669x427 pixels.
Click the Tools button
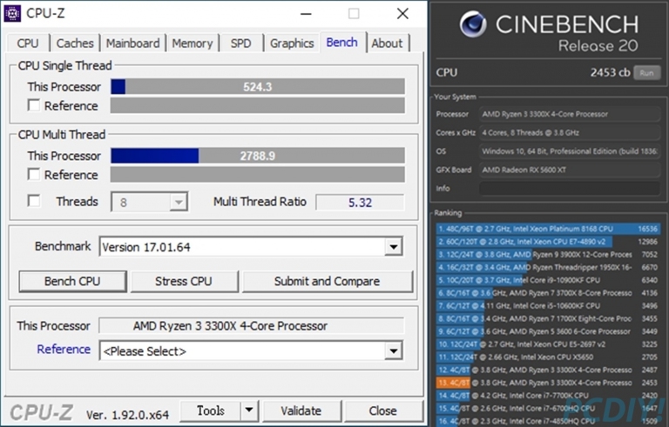[x=211, y=410]
